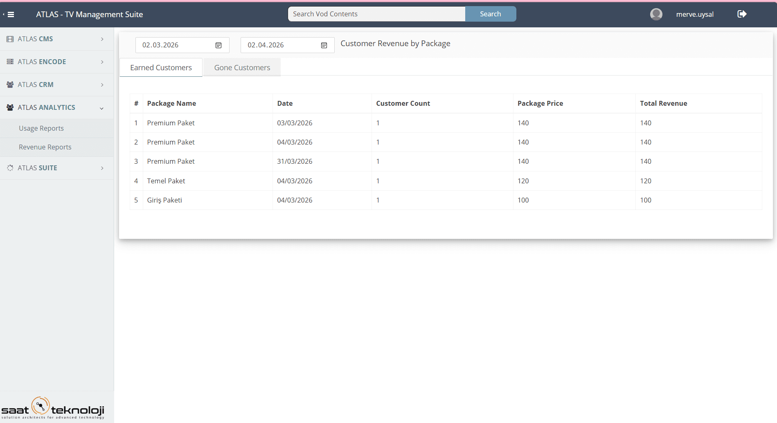777x423 pixels.
Task: Select the ATLAS ENCODE module icon
Action: click(9, 61)
